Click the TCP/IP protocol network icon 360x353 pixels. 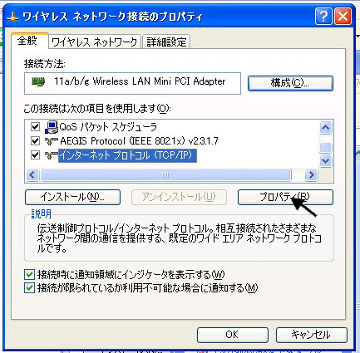(x=52, y=155)
